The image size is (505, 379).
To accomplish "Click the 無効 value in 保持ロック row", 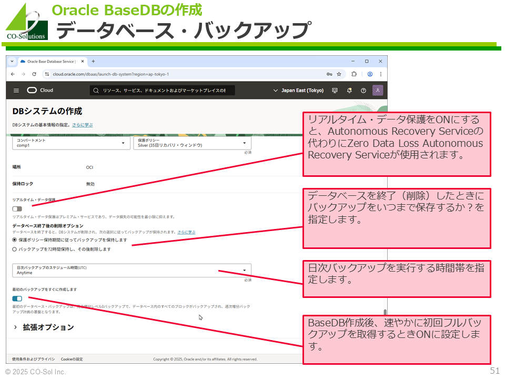I will [90, 184].
